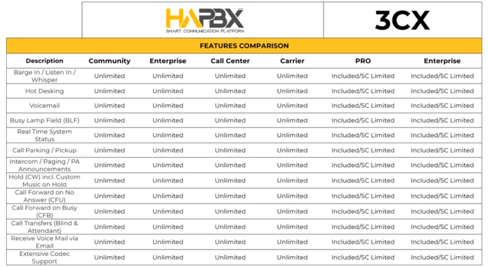Click the Community cell for Voicemail
Screen dimensions: 488x267
point(109,105)
